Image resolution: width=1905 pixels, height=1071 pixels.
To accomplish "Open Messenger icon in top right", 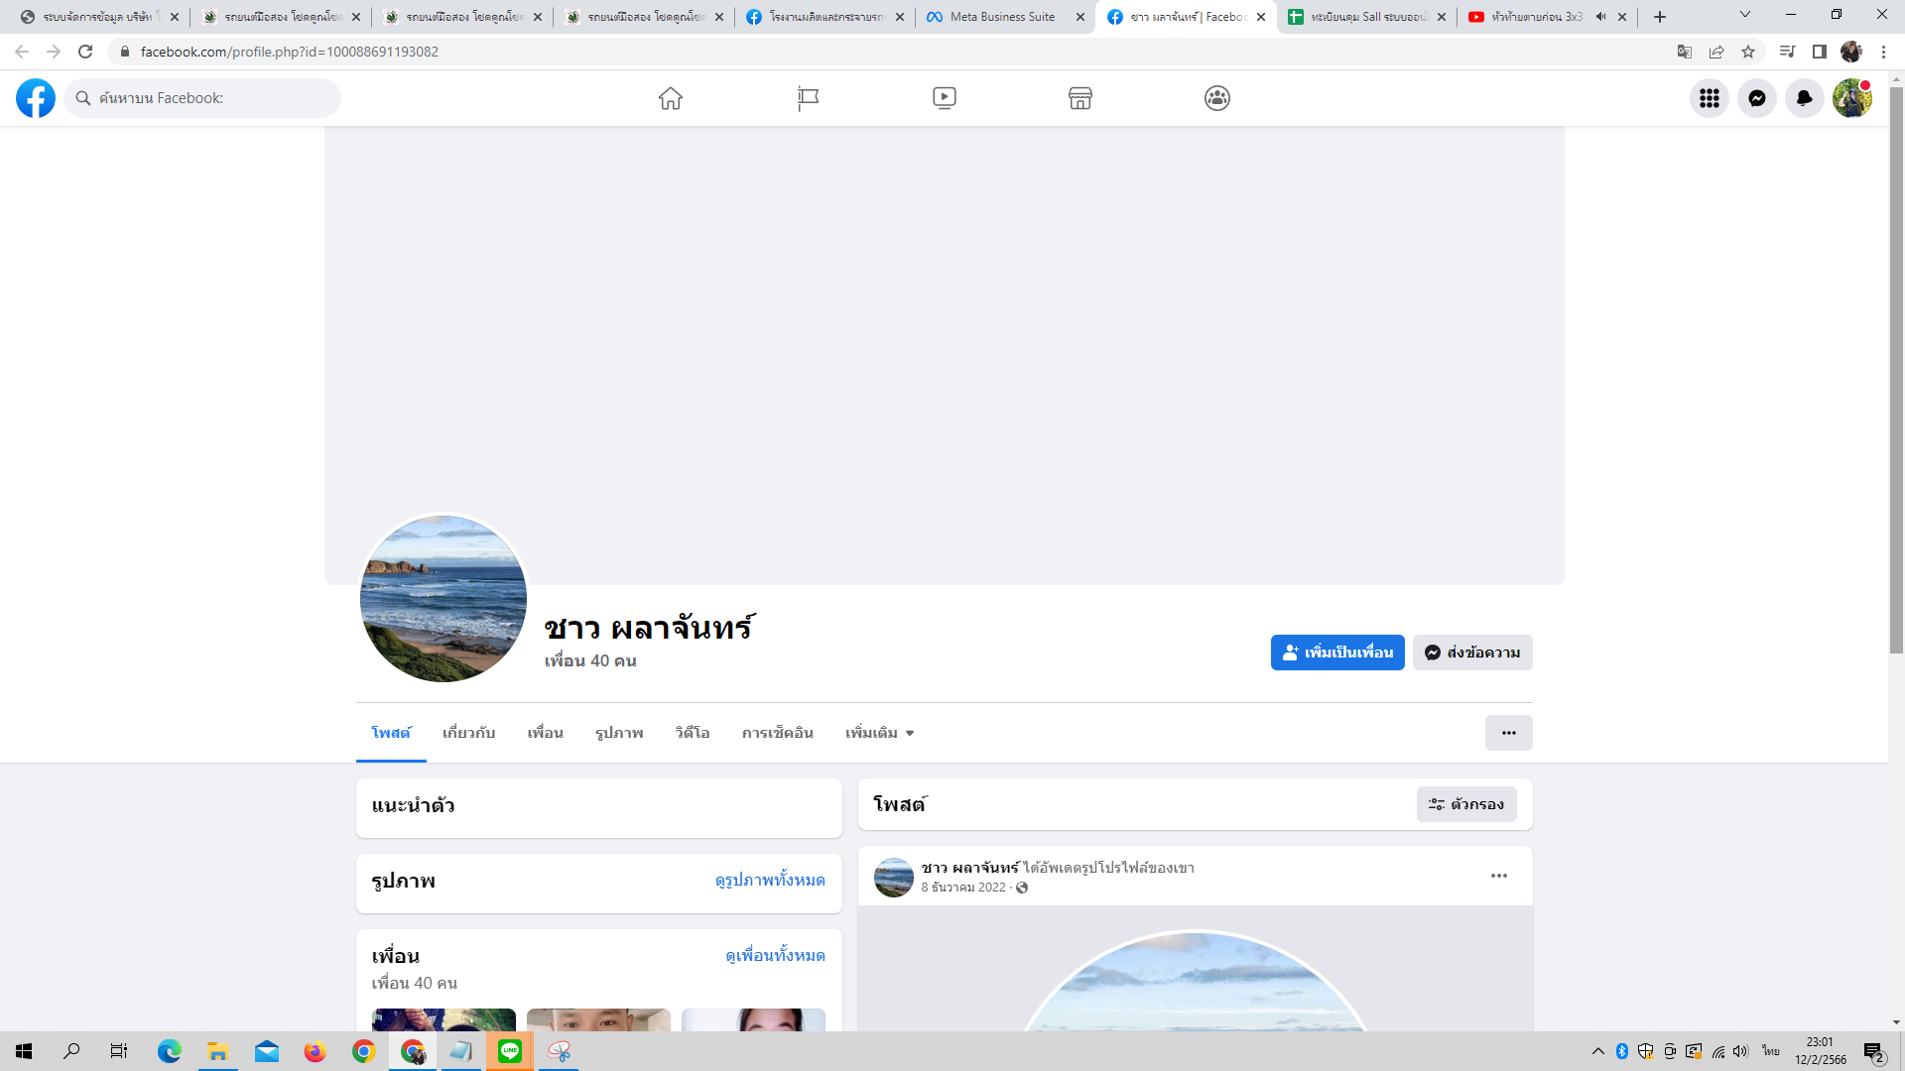I will pos(1756,98).
